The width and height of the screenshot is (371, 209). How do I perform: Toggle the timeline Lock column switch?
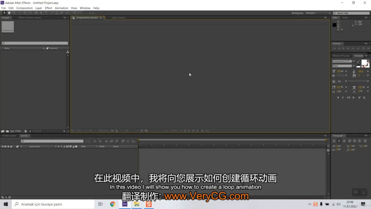click(11, 147)
